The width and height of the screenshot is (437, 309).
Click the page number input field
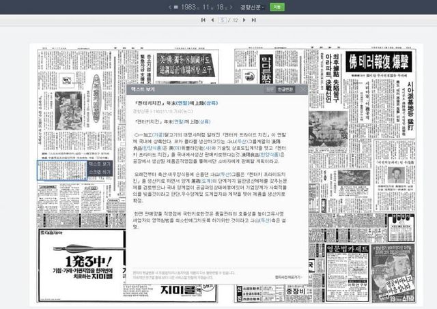222,20
